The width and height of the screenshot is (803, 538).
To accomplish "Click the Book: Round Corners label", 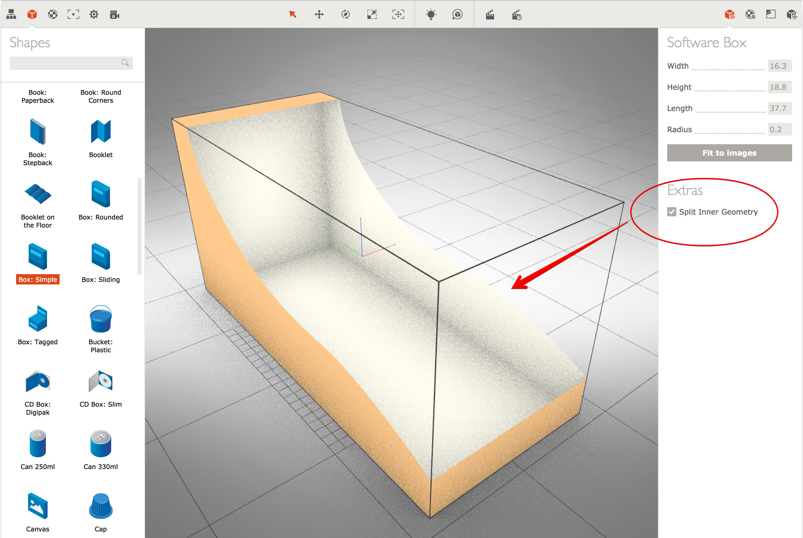I will pos(101,96).
